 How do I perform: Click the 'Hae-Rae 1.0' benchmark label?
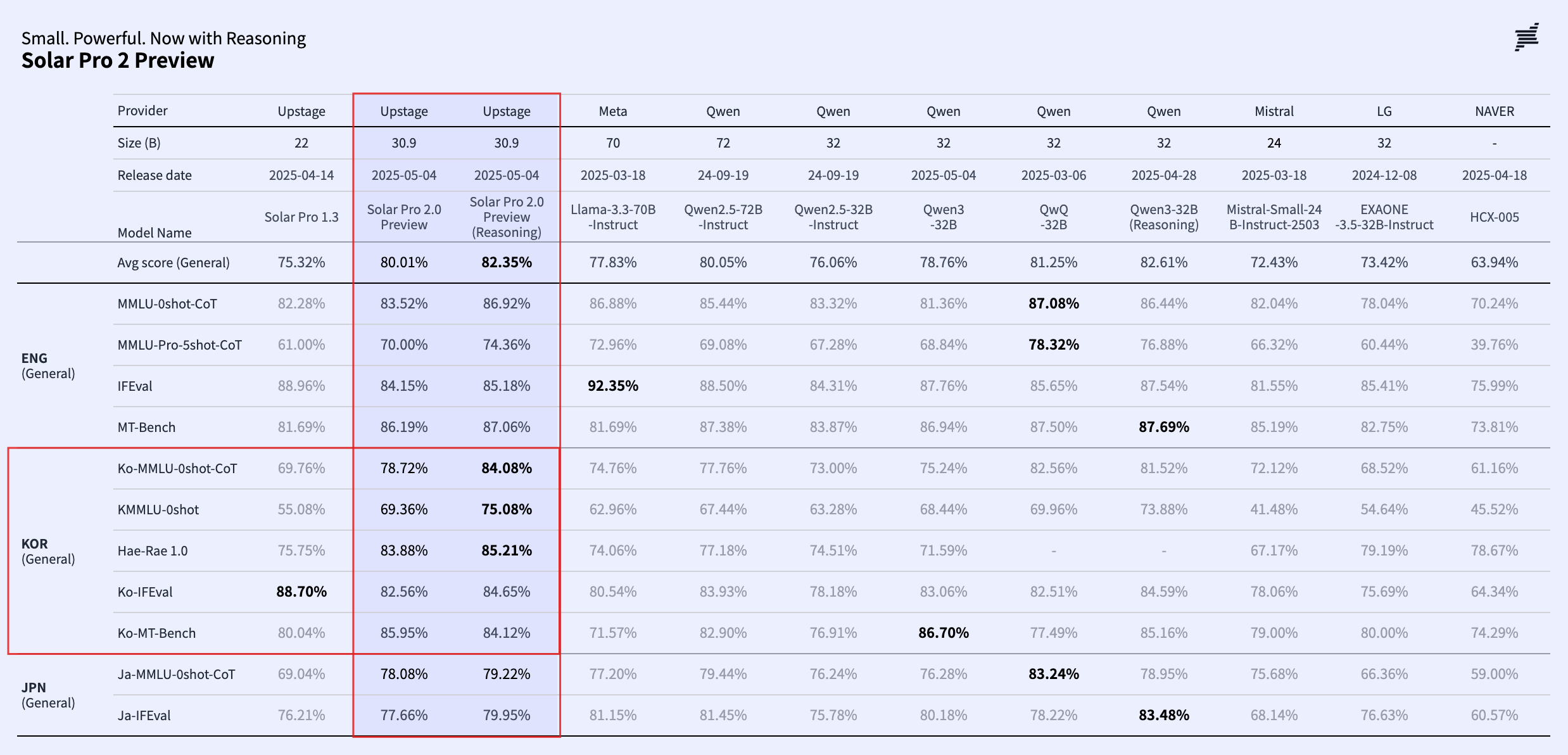point(153,551)
